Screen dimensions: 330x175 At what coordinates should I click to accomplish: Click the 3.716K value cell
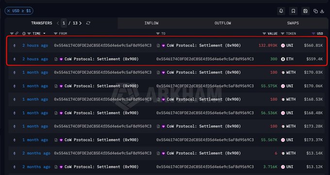click(x=270, y=167)
